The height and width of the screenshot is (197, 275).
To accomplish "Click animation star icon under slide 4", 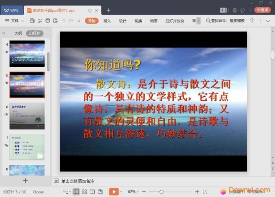I will click(7, 52).
